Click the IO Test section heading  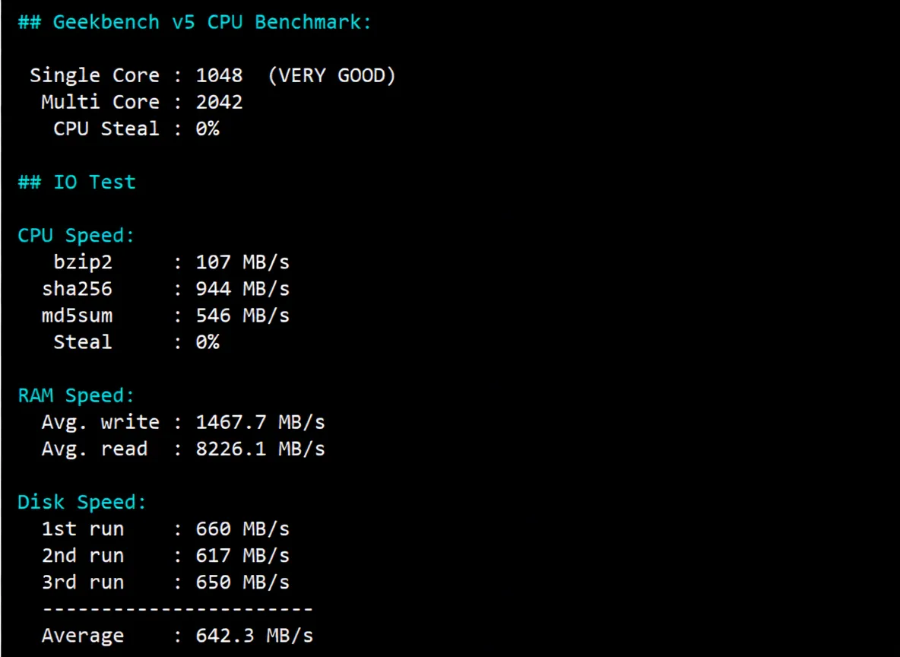[x=76, y=182]
